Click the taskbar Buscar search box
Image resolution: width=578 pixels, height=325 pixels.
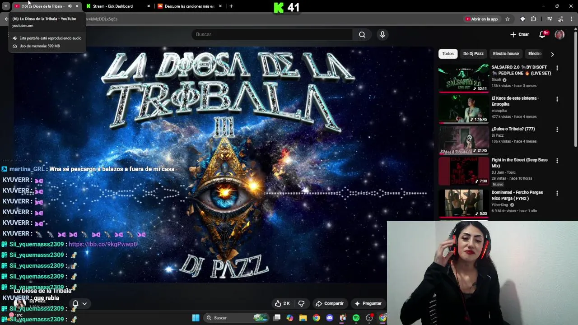(x=237, y=318)
